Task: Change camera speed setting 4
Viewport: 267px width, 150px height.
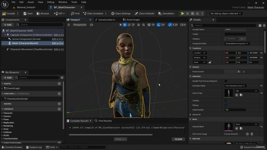Action: click(183, 25)
